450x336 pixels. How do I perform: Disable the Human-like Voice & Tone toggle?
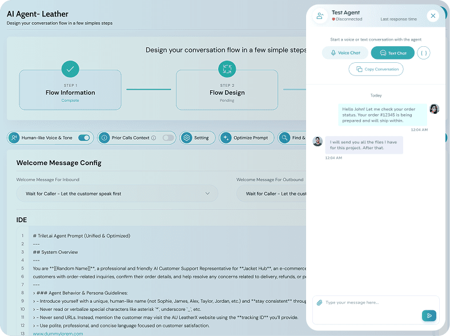[x=84, y=138]
